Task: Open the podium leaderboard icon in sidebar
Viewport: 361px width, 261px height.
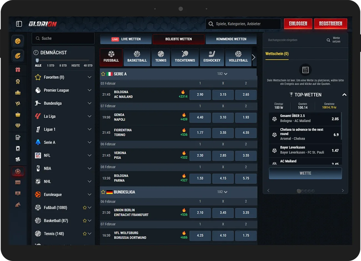Action: [18, 92]
